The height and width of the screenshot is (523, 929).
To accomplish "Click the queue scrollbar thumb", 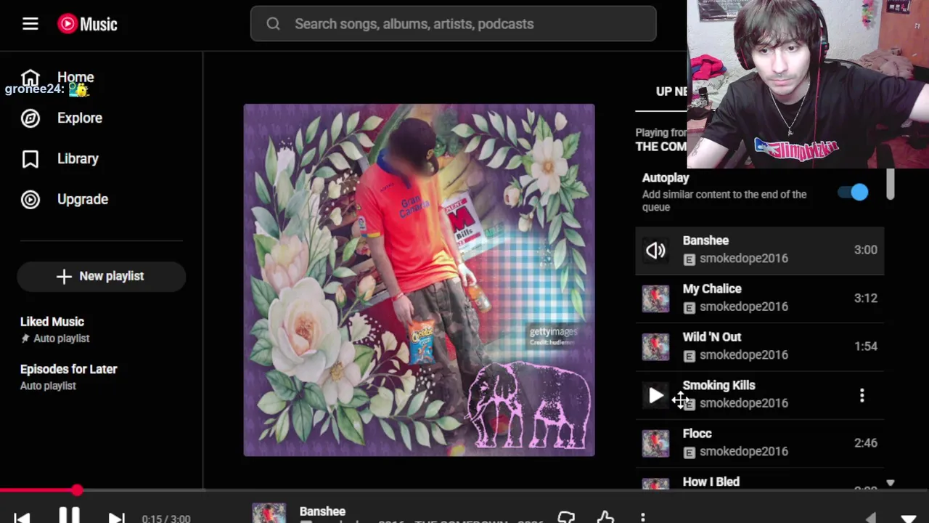I will [x=891, y=184].
